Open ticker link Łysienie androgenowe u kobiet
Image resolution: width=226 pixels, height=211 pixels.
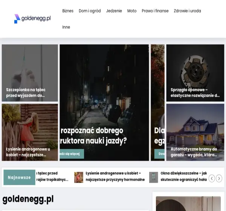click(x=115, y=176)
